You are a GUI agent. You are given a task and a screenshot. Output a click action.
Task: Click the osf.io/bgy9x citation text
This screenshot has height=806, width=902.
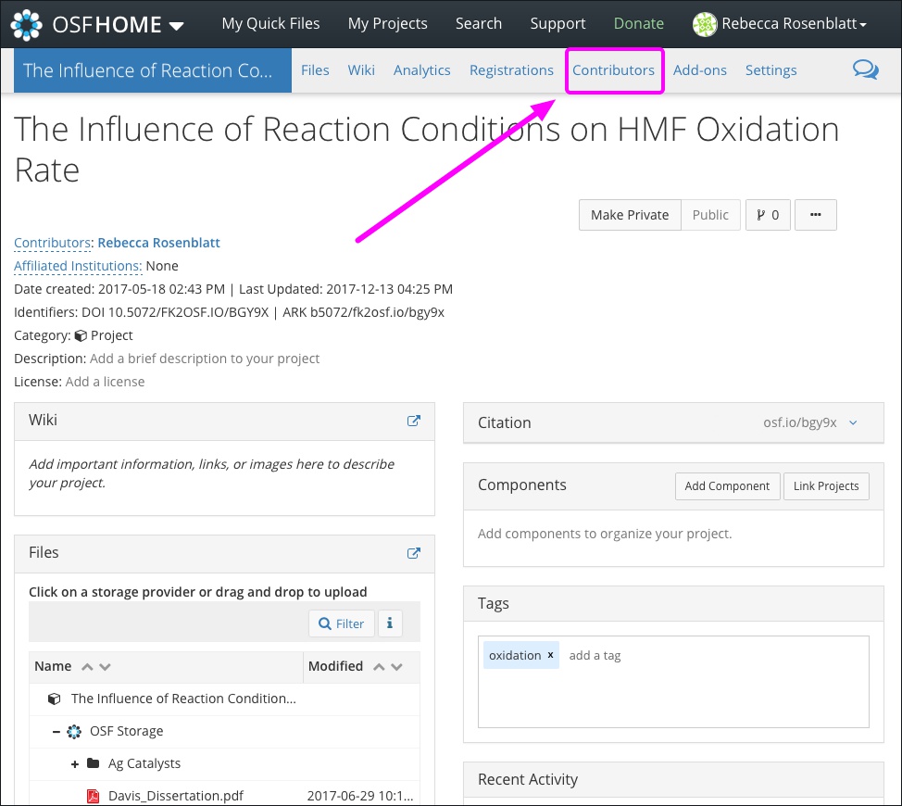(x=799, y=422)
